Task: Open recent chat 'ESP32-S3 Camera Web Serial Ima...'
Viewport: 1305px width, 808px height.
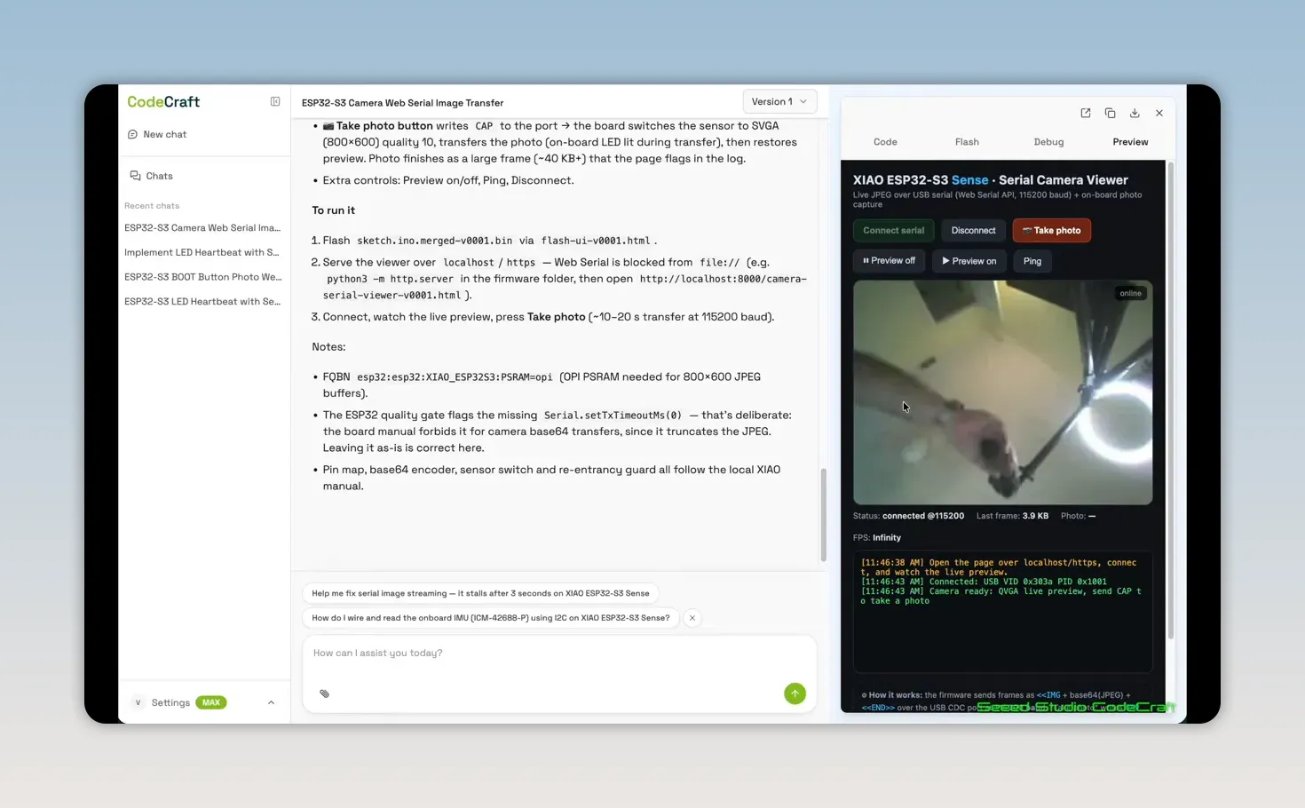Action: (202, 228)
